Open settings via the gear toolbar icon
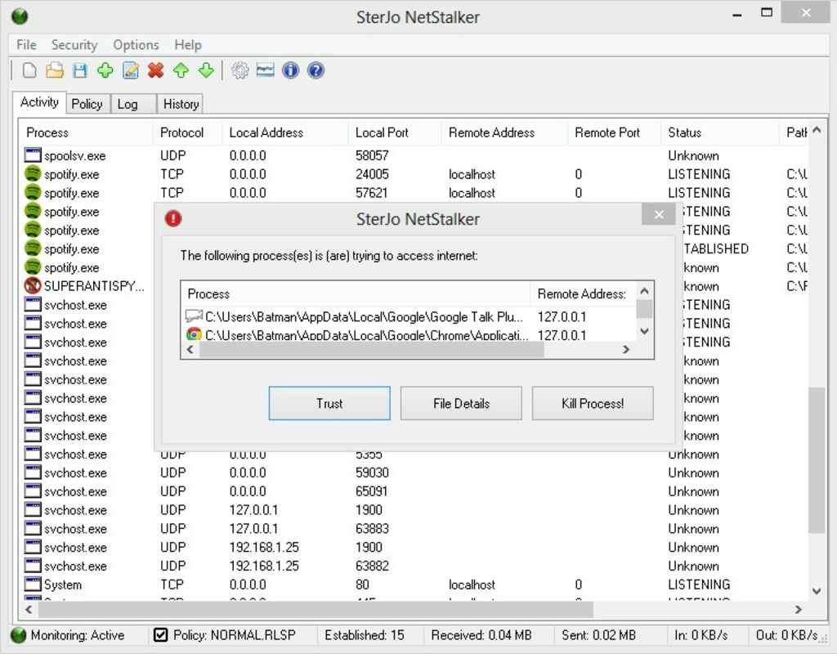The height and width of the screenshot is (654, 837). tap(240, 70)
